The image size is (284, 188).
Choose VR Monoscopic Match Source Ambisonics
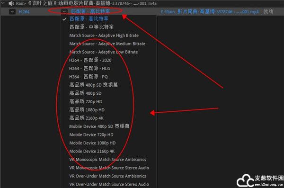[107, 160]
